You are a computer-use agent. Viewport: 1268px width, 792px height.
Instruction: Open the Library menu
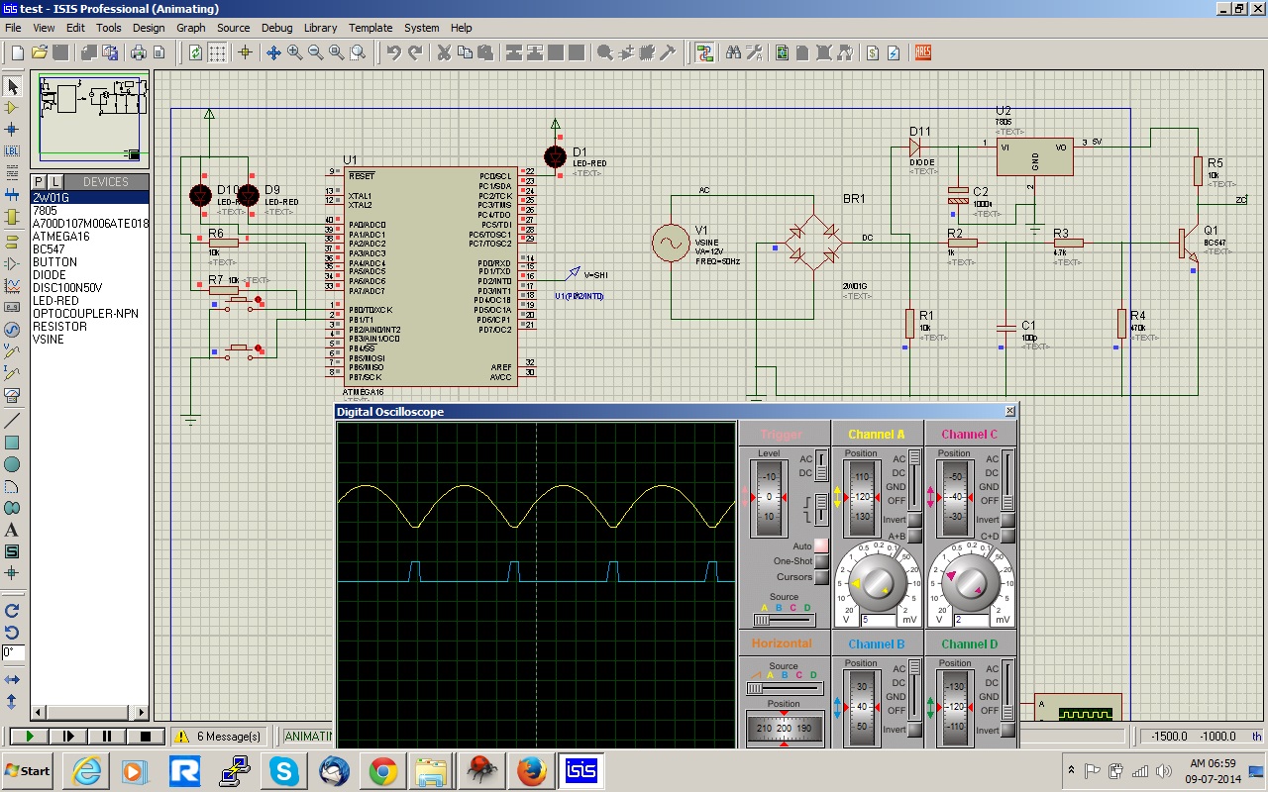320,28
